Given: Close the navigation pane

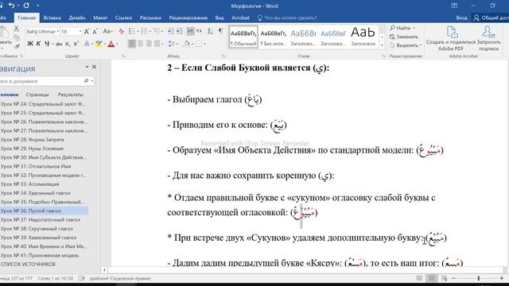Looking at the screenshot, I should pos(94,67).
